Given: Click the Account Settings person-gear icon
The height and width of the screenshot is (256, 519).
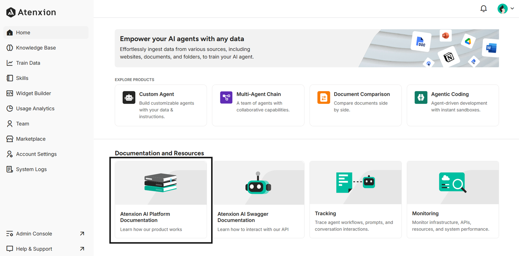Looking at the screenshot, I should [10, 154].
